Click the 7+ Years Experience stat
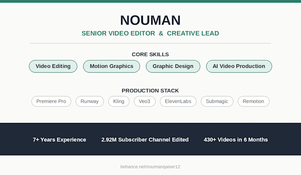 tap(59, 140)
